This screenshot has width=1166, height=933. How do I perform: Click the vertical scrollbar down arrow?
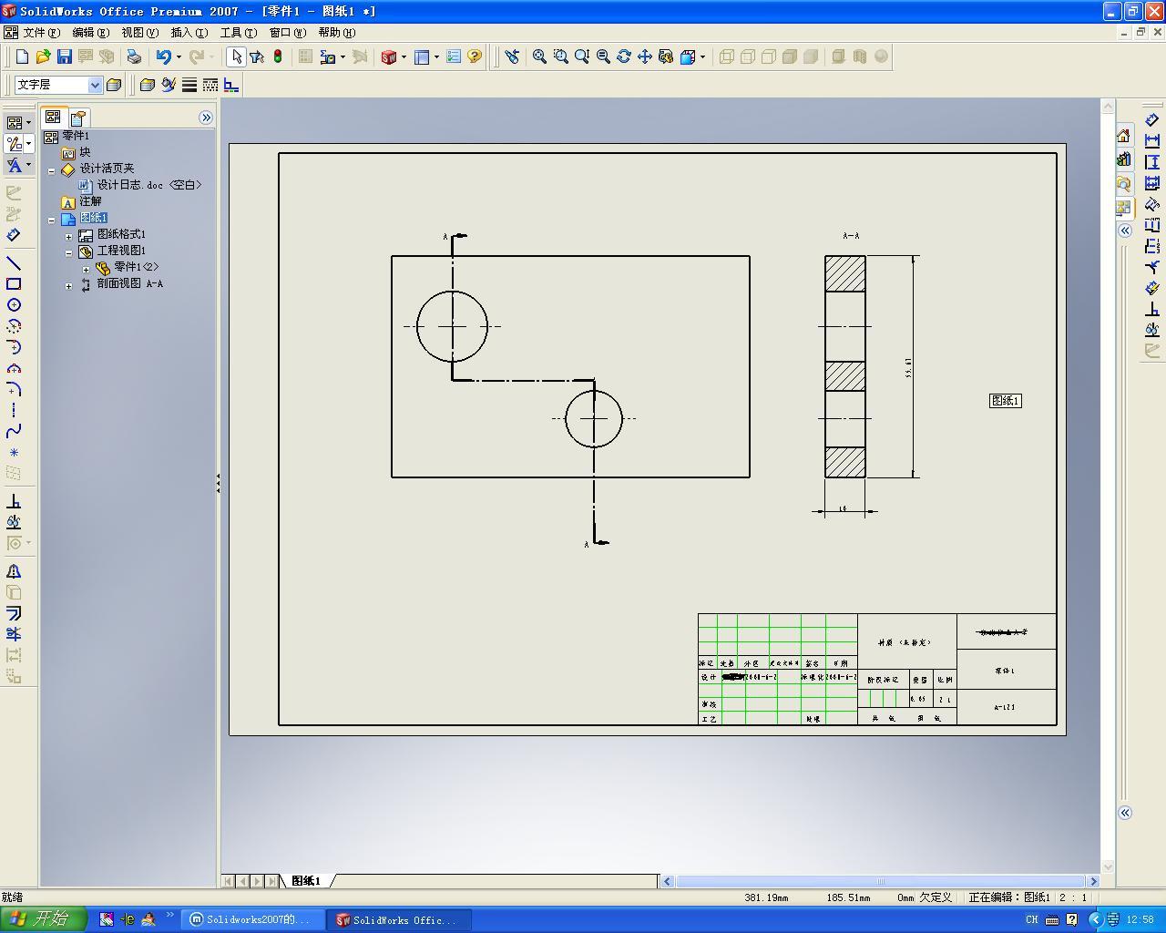coord(1109,866)
